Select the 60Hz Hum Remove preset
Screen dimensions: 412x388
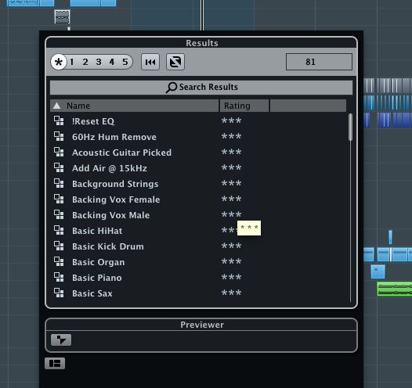[114, 137]
